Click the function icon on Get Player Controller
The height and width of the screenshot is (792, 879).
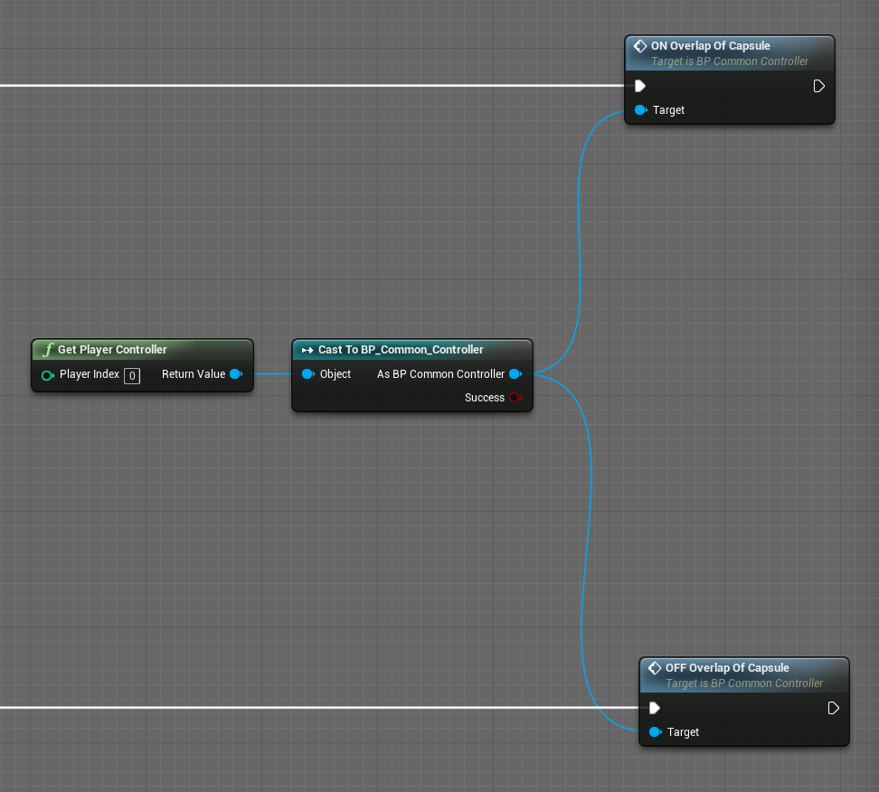(x=48, y=350)
